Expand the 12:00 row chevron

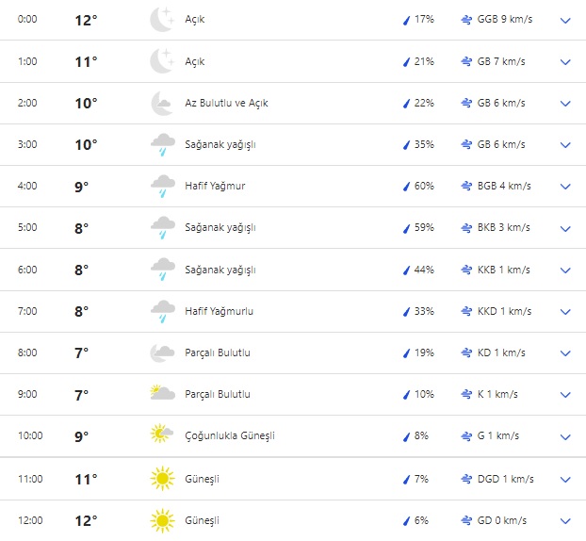coord(565,520)
